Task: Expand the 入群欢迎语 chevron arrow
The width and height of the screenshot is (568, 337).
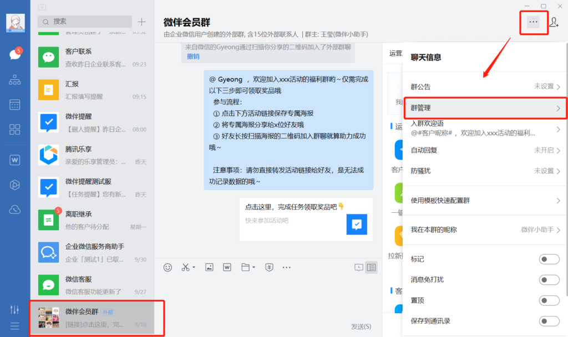Action: 558,129
